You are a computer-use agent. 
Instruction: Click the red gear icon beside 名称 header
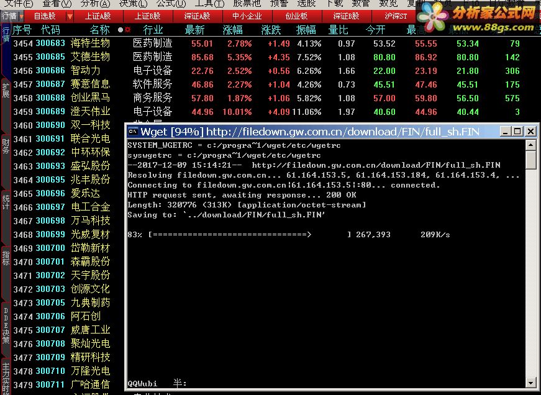(x=128, y=30)
